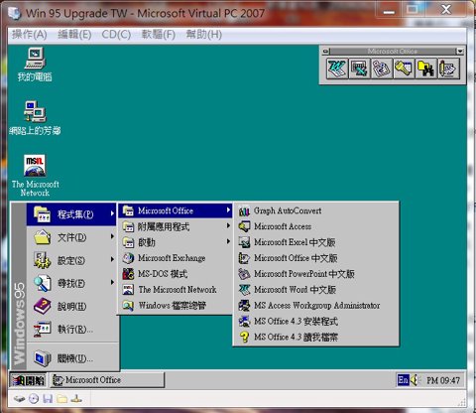Open the Programs item in the Start menu

[x=71, y=214]
